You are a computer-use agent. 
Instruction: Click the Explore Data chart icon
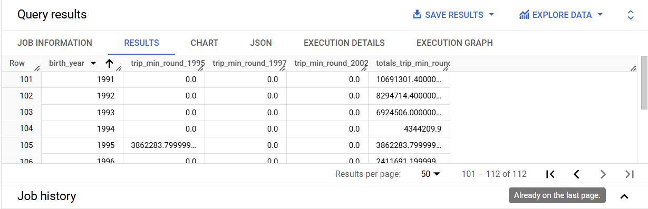click(x=524, y=15)
